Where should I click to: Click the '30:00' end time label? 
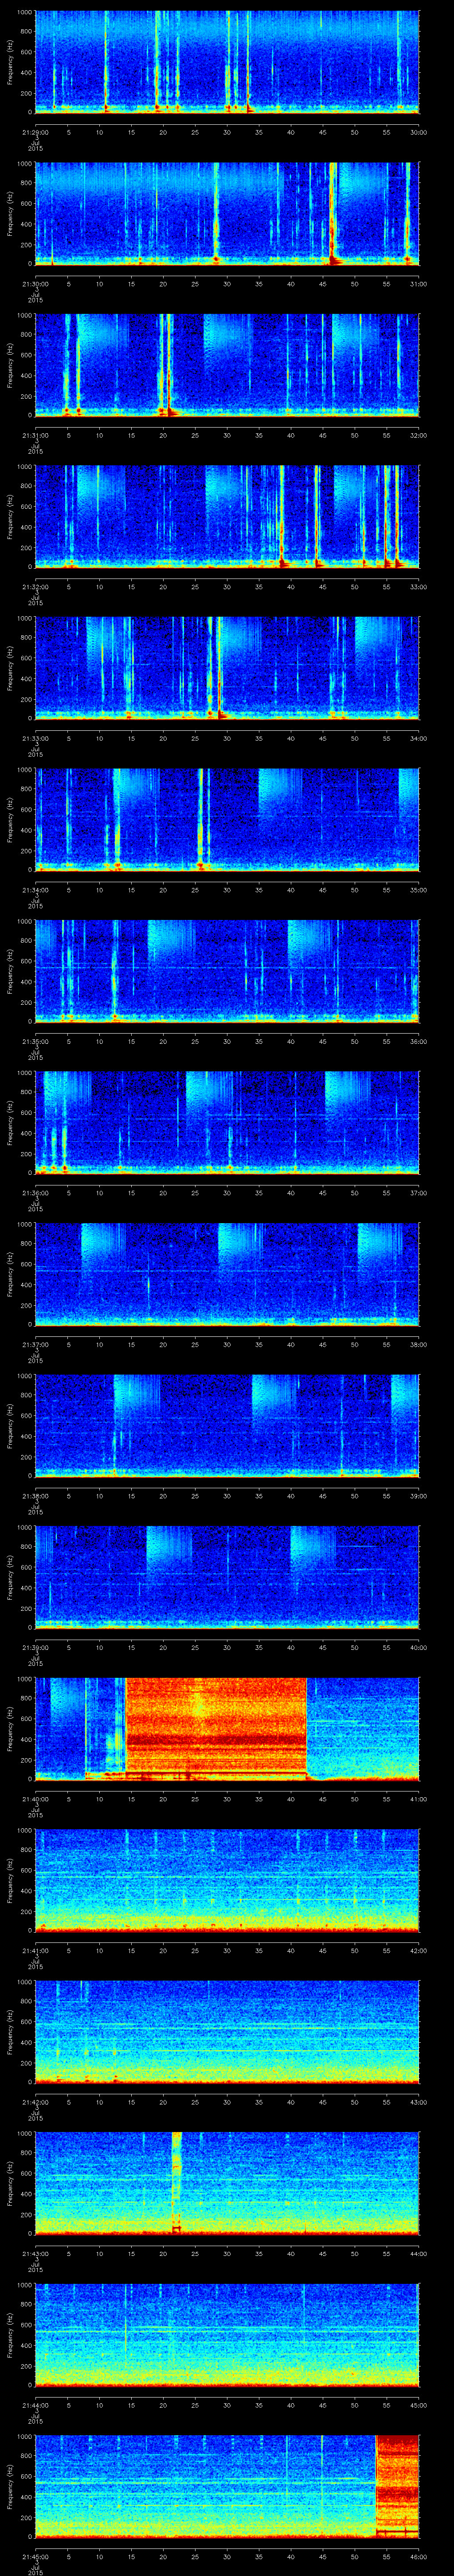click(x=419, y=131)
